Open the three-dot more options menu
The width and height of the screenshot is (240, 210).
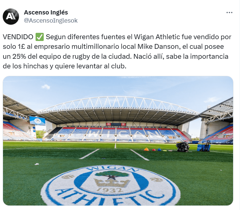(x=229, y=13)
